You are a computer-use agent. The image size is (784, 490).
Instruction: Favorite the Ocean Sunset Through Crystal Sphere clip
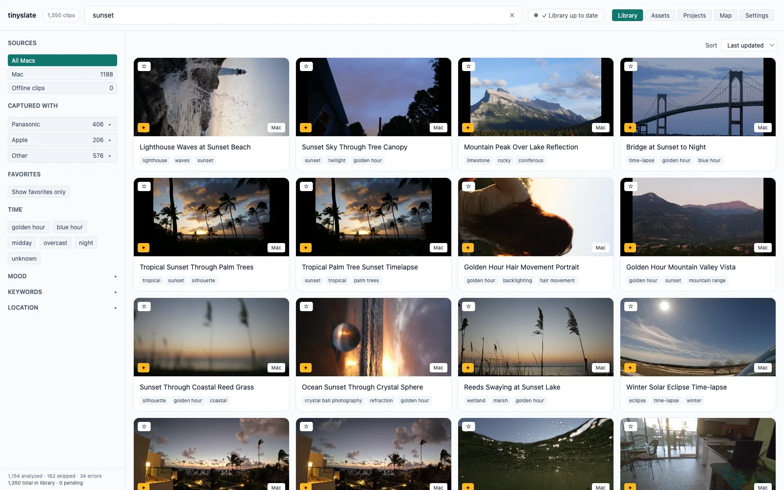point(306,306)
